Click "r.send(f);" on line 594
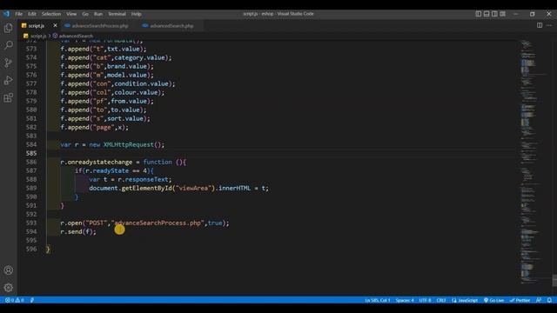This screenshot has width=557, height=313. tap(78, 232)
